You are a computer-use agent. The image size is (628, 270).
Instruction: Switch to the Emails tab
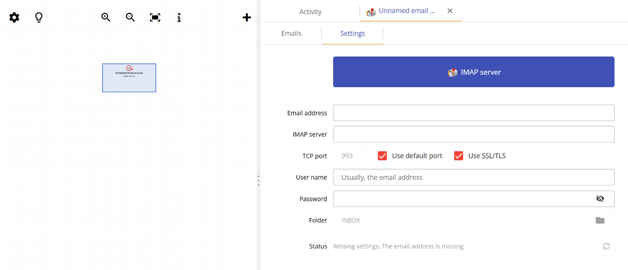coord(291,33)
